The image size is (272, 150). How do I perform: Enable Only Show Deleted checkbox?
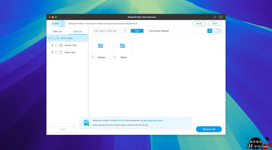click(x=148, y=31)
